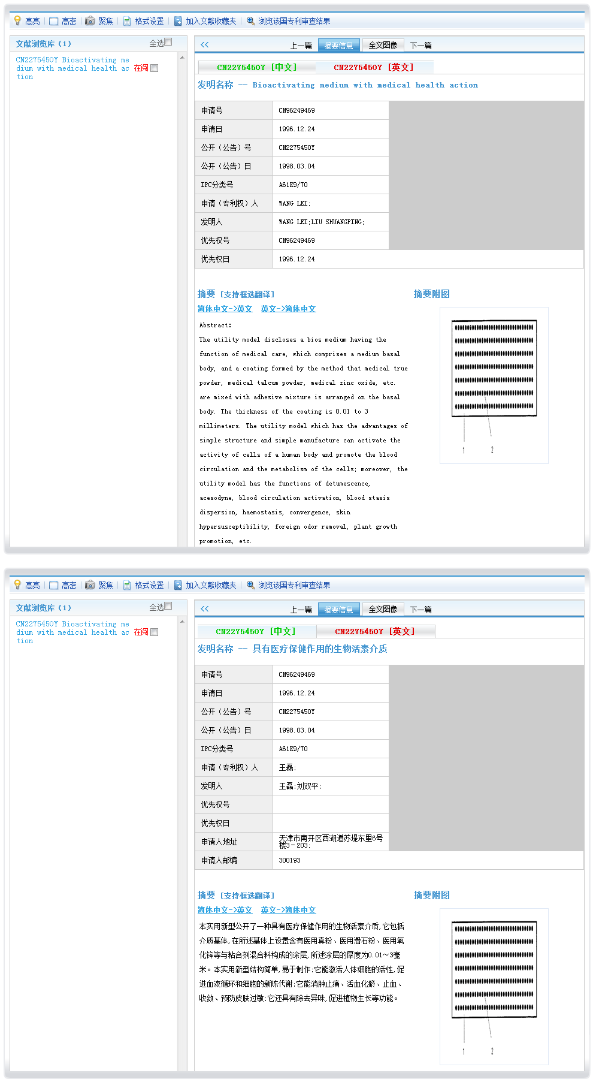Viewport: 593px width, 1079px height.
Task: Open the 摘要附图 drawing beside the English abstract
Action: click(494, 385)
